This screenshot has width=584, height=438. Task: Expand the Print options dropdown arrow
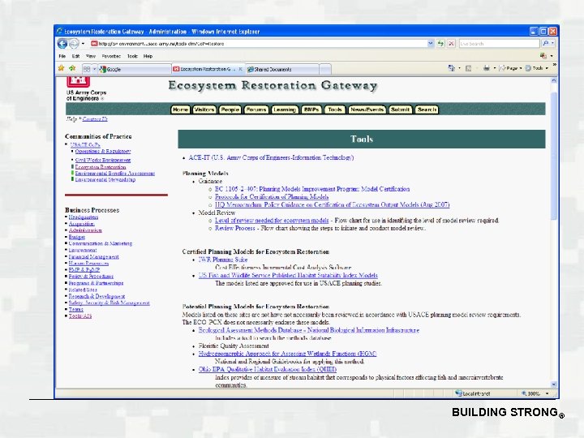[x=495, y=68]
